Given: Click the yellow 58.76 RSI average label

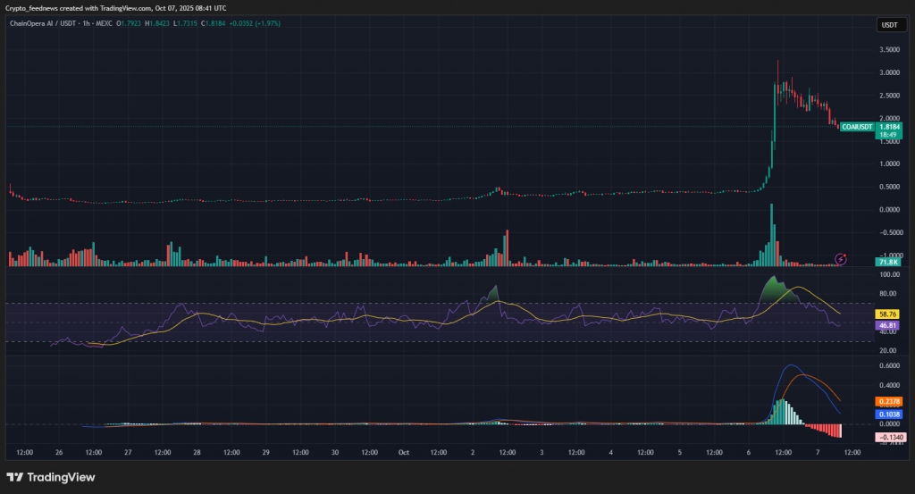Looking at the screenshot, I should point(888,314).
